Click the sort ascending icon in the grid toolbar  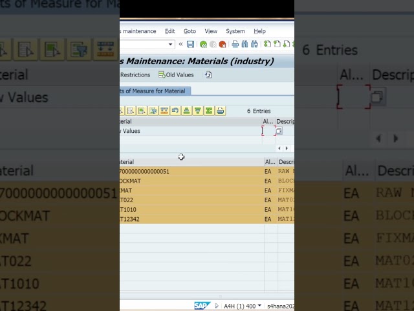pos(186,111)
